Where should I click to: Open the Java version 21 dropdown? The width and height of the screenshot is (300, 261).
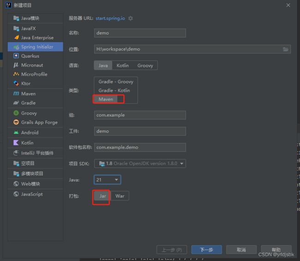(x=108, y=180)
